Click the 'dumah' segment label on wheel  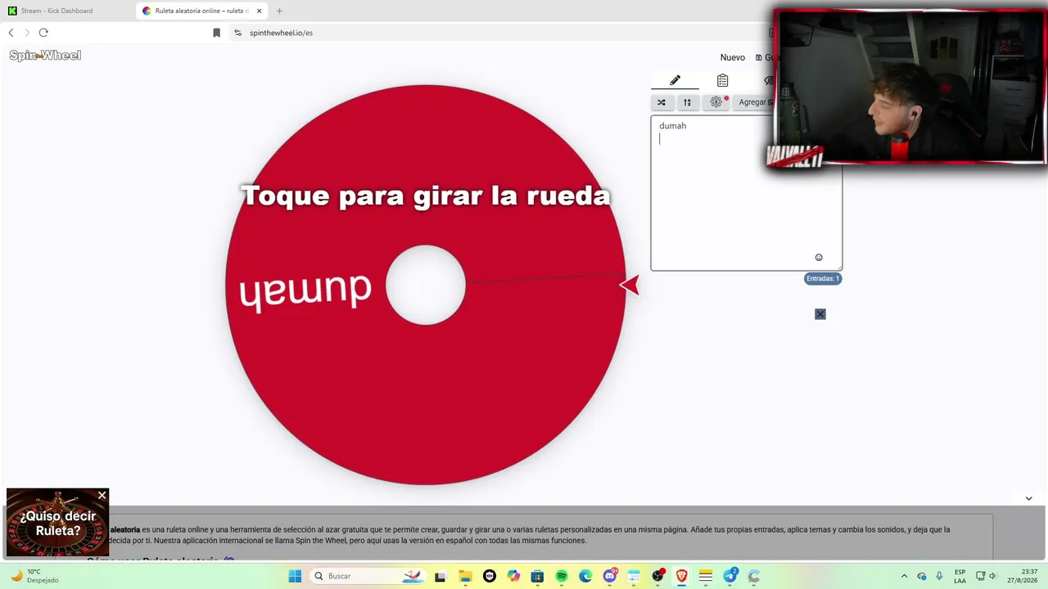[305, 291]
